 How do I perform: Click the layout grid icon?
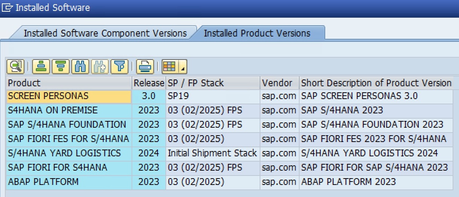[x=169, y=67]
